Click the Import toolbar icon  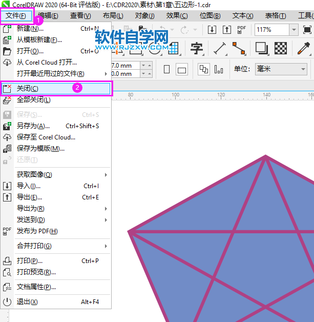212,30
